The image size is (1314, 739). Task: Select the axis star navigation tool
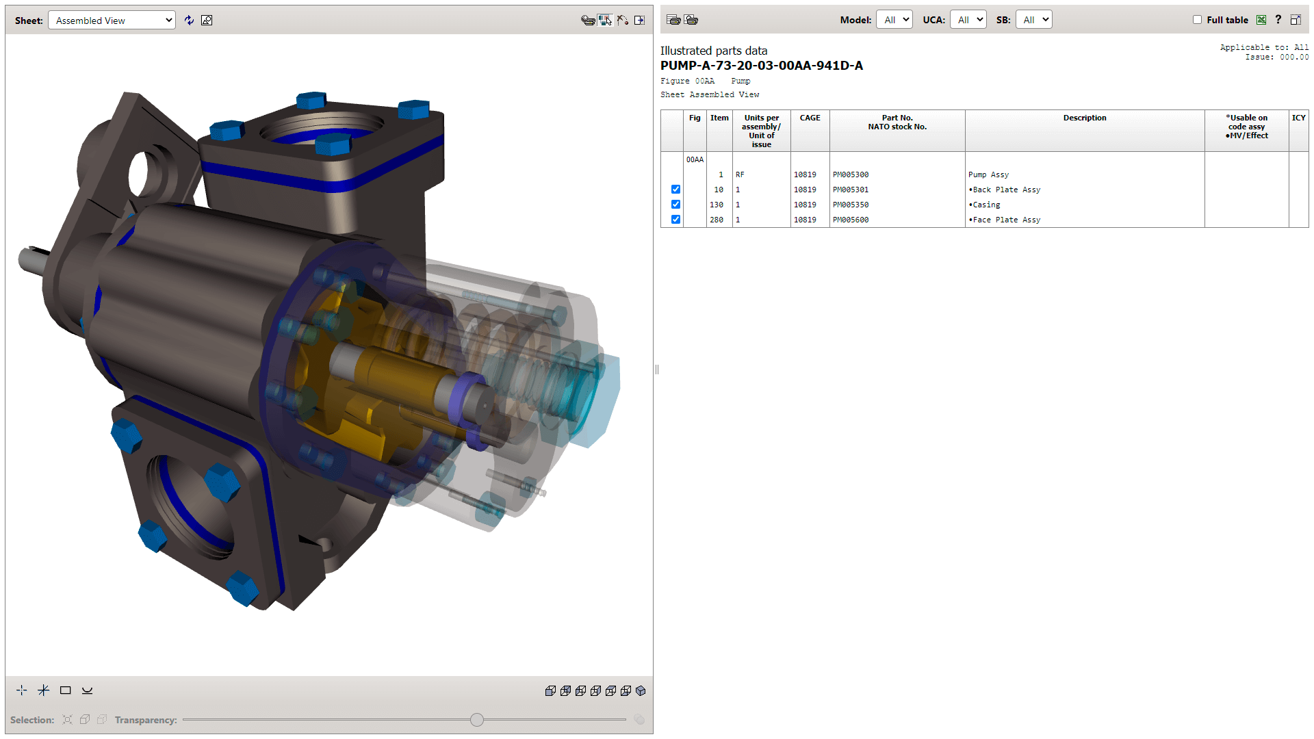pyautogui.click(x=44, y=690)
